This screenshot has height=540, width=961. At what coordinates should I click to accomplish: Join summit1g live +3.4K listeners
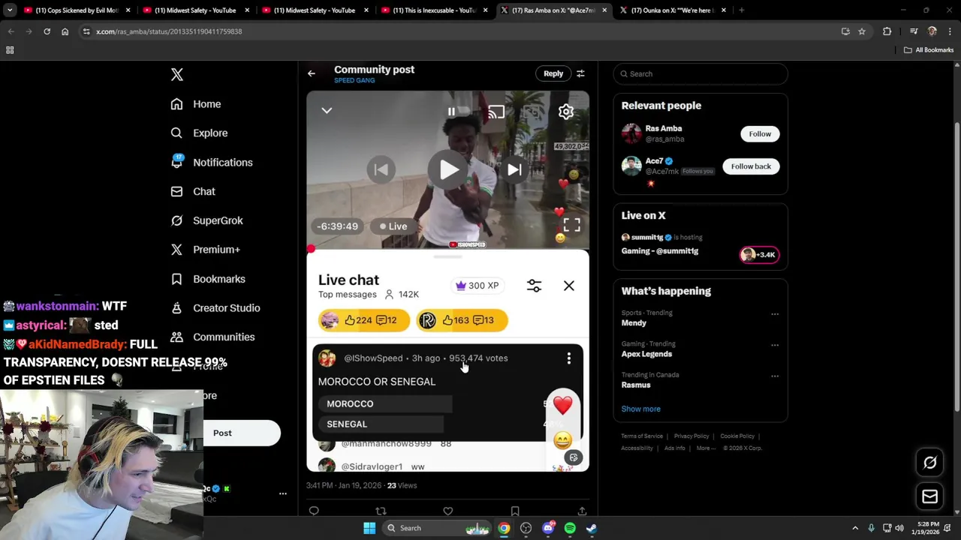pos(759,254)
